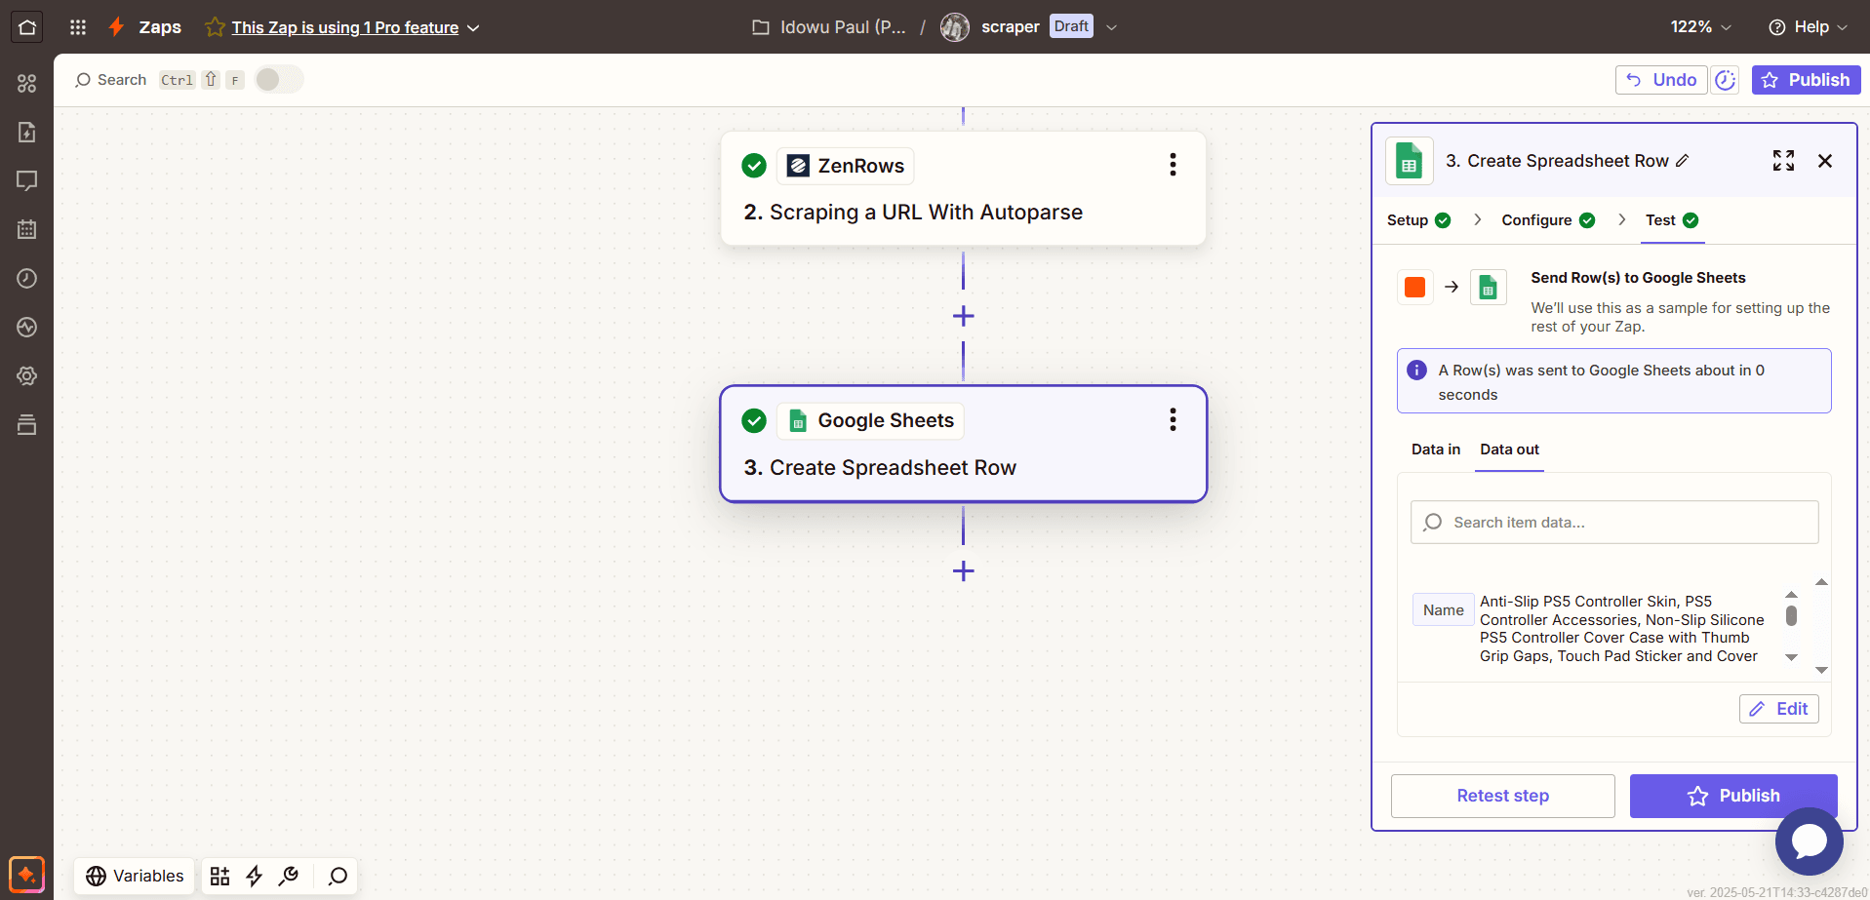The image size is (1870, 900).
Task: Click the data out scrollbar down arrow
Action: tap(1821, 670)
